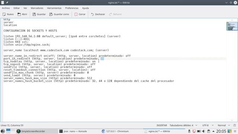Viewport: 238px width, 134px height.
Task: Click line 'sendfile_max_chunk'
Action: (x=46, y=73)
